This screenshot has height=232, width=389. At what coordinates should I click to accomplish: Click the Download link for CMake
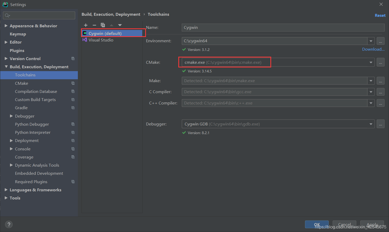point(373,49)
